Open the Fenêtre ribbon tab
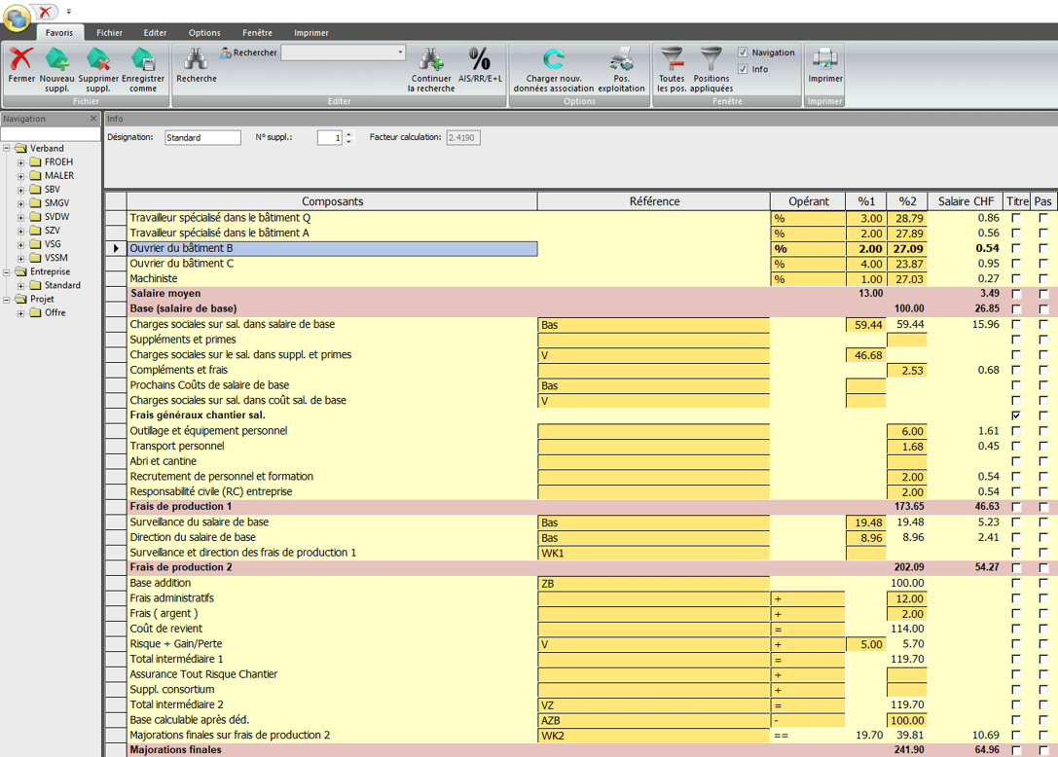The width and height of the screenshot is (1058, 757). tap(258, 32)
